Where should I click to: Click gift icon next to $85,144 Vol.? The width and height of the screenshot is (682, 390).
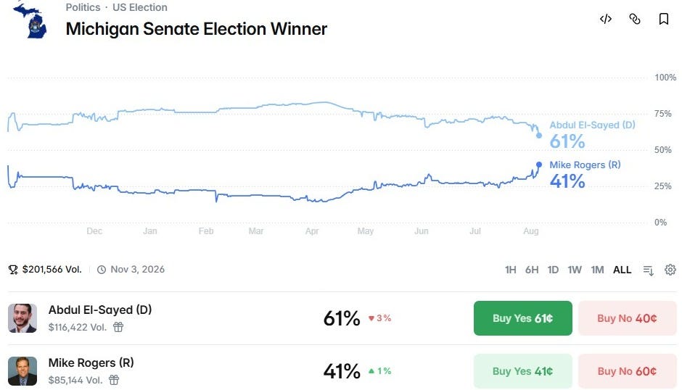pyautogui.click(x=114, y=380)
